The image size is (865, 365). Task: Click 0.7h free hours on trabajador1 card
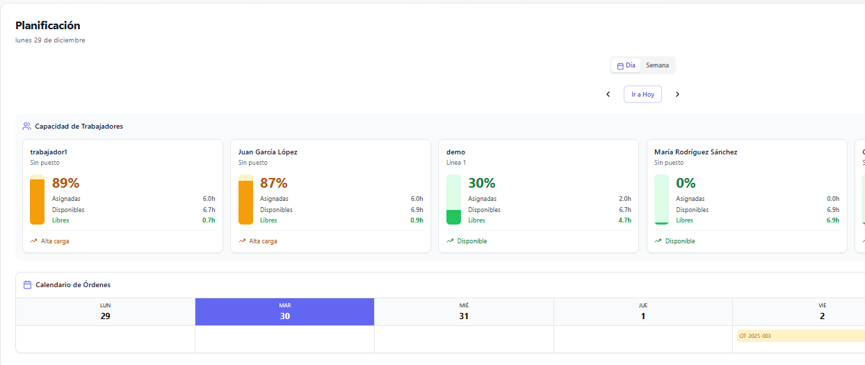(209, 220)
